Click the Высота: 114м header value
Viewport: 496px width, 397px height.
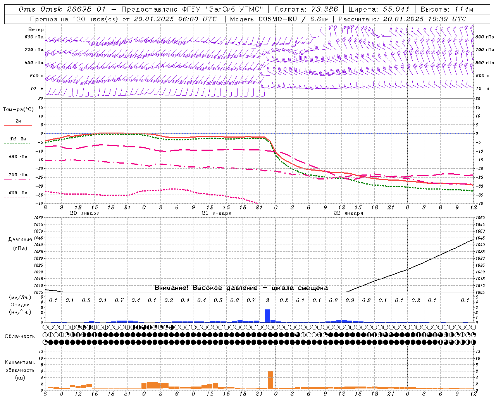(447, 9)
